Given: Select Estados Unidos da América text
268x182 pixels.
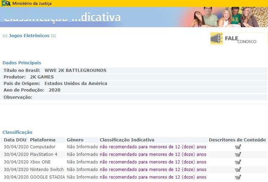Looking at the screenshot, I should coord(76,84).
